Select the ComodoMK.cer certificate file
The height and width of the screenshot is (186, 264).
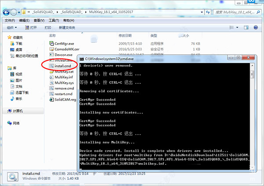67,49
